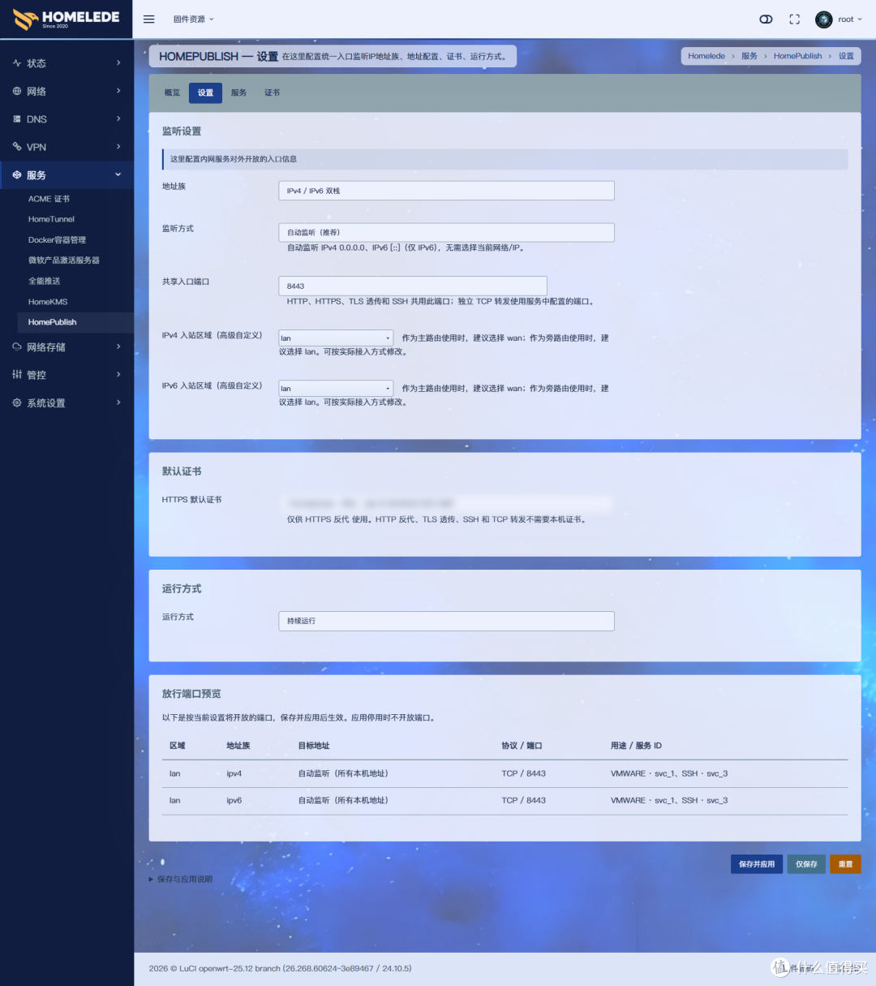Switch to the 概览 tab
The width and height of the screenshot is (876, 986).
tap(172, 93)
